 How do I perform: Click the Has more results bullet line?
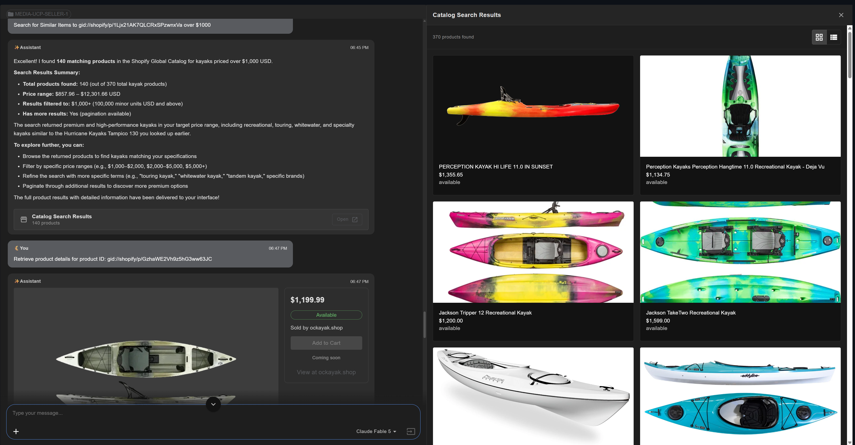pos(77,114)
